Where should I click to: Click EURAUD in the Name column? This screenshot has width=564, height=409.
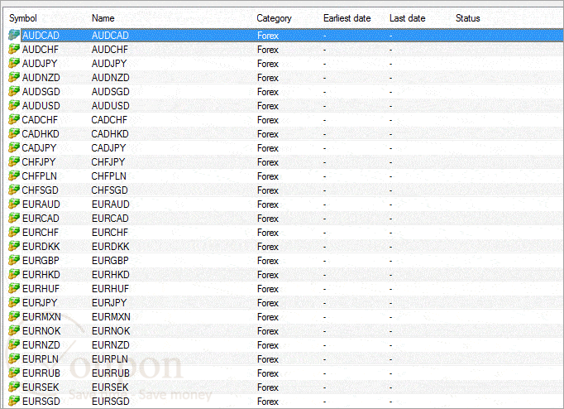(x=111, y=204)
